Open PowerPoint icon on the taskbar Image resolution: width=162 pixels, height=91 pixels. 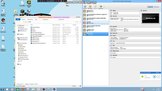tap(12, 89)
